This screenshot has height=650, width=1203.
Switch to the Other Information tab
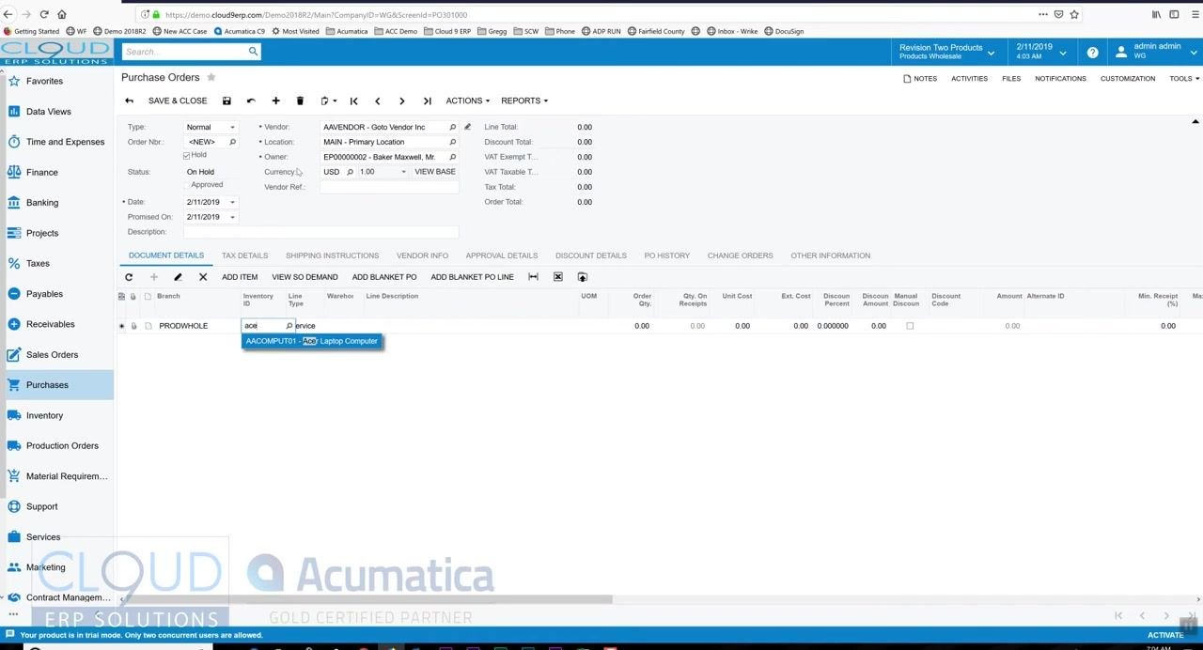coord(830,255)
